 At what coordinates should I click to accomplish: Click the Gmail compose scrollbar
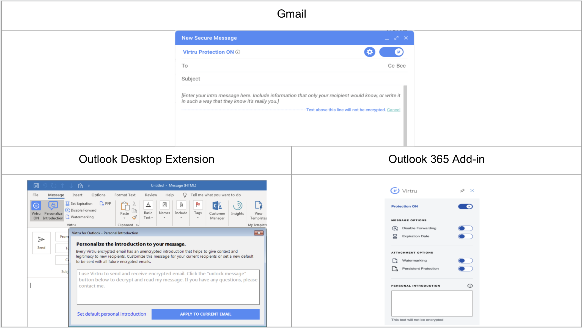[x=405, y=115]
